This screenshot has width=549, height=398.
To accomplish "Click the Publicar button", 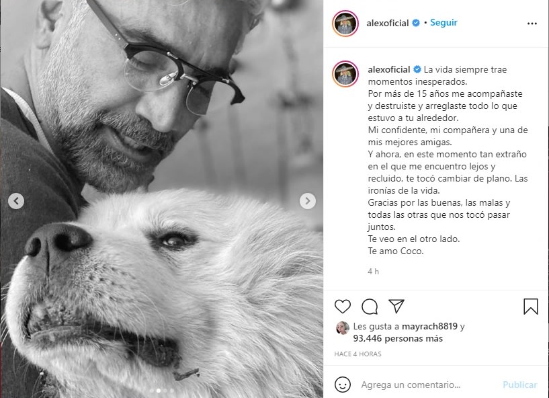I will pos(519,385).
